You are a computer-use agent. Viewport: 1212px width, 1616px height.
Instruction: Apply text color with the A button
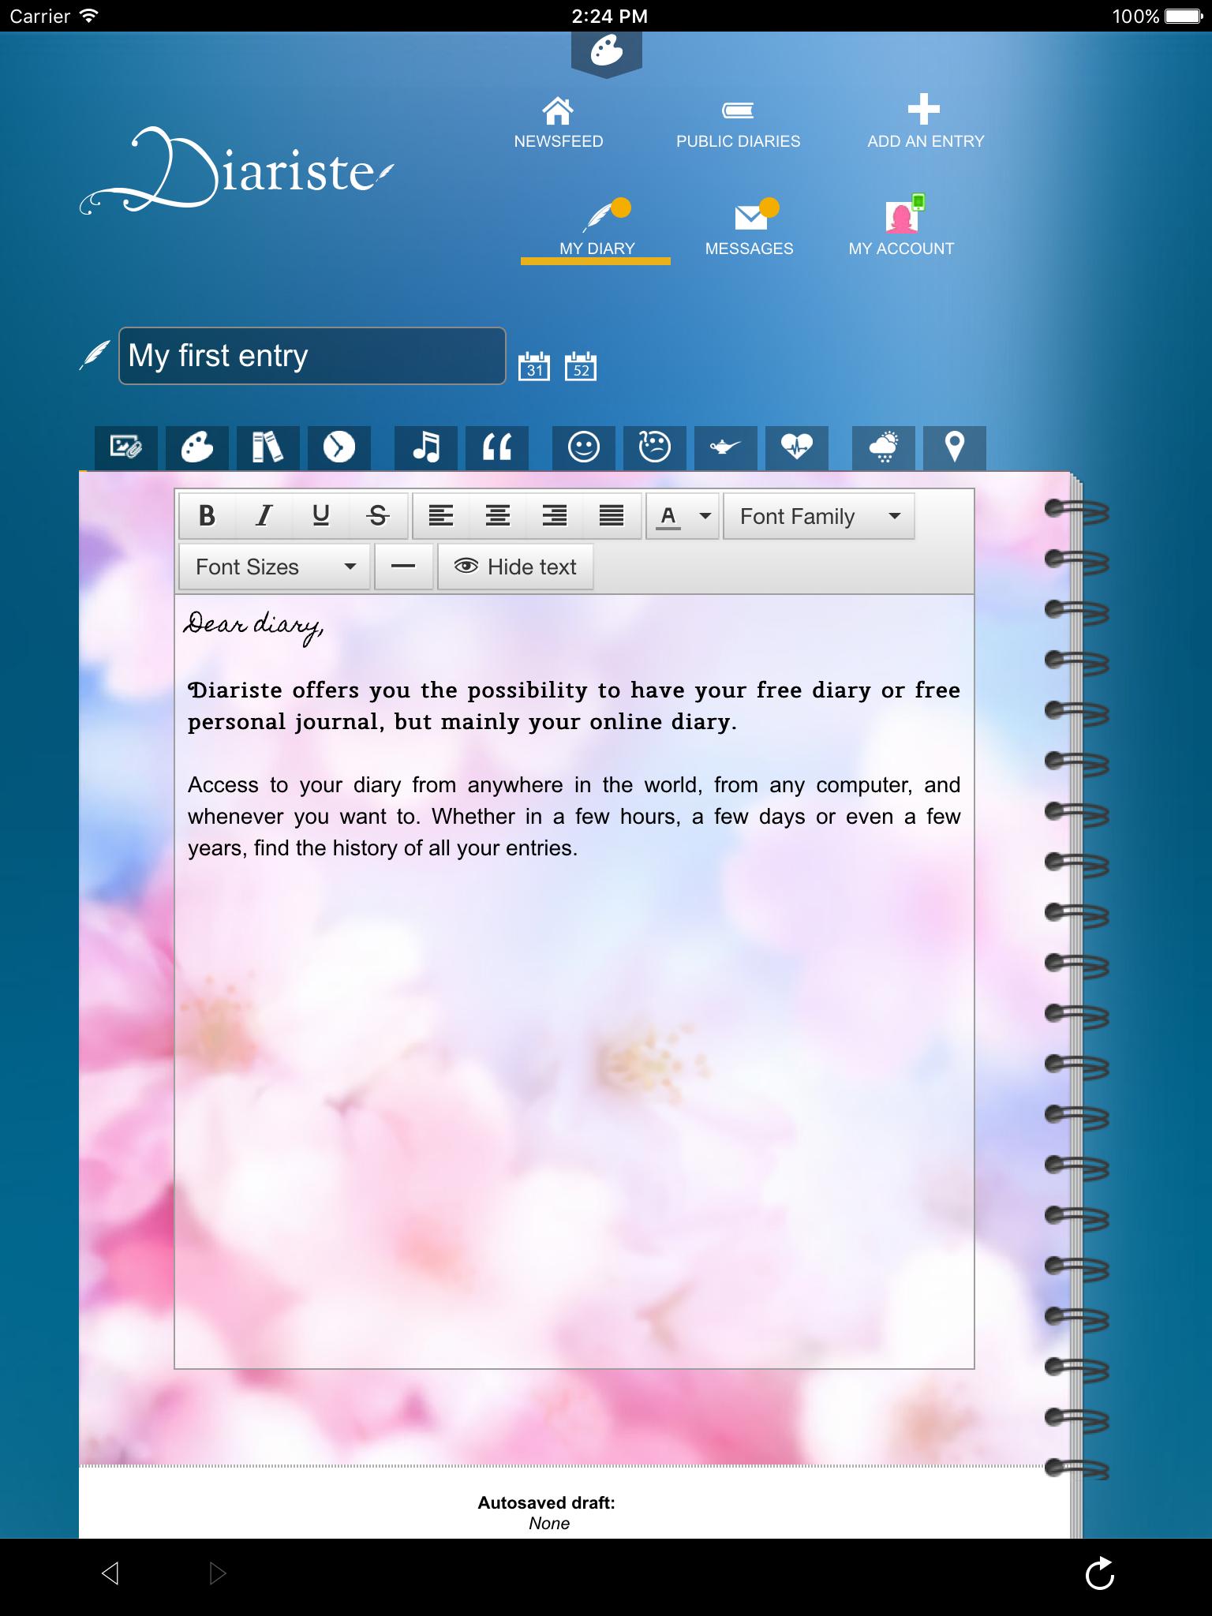(x=668, y=516)
